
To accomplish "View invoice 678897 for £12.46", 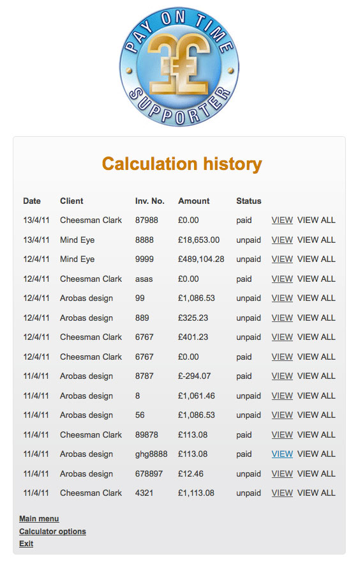I will 282,473.
